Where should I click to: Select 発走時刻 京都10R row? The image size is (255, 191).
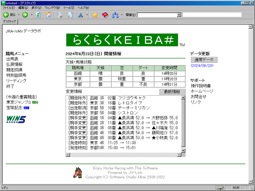coord(102,148)
